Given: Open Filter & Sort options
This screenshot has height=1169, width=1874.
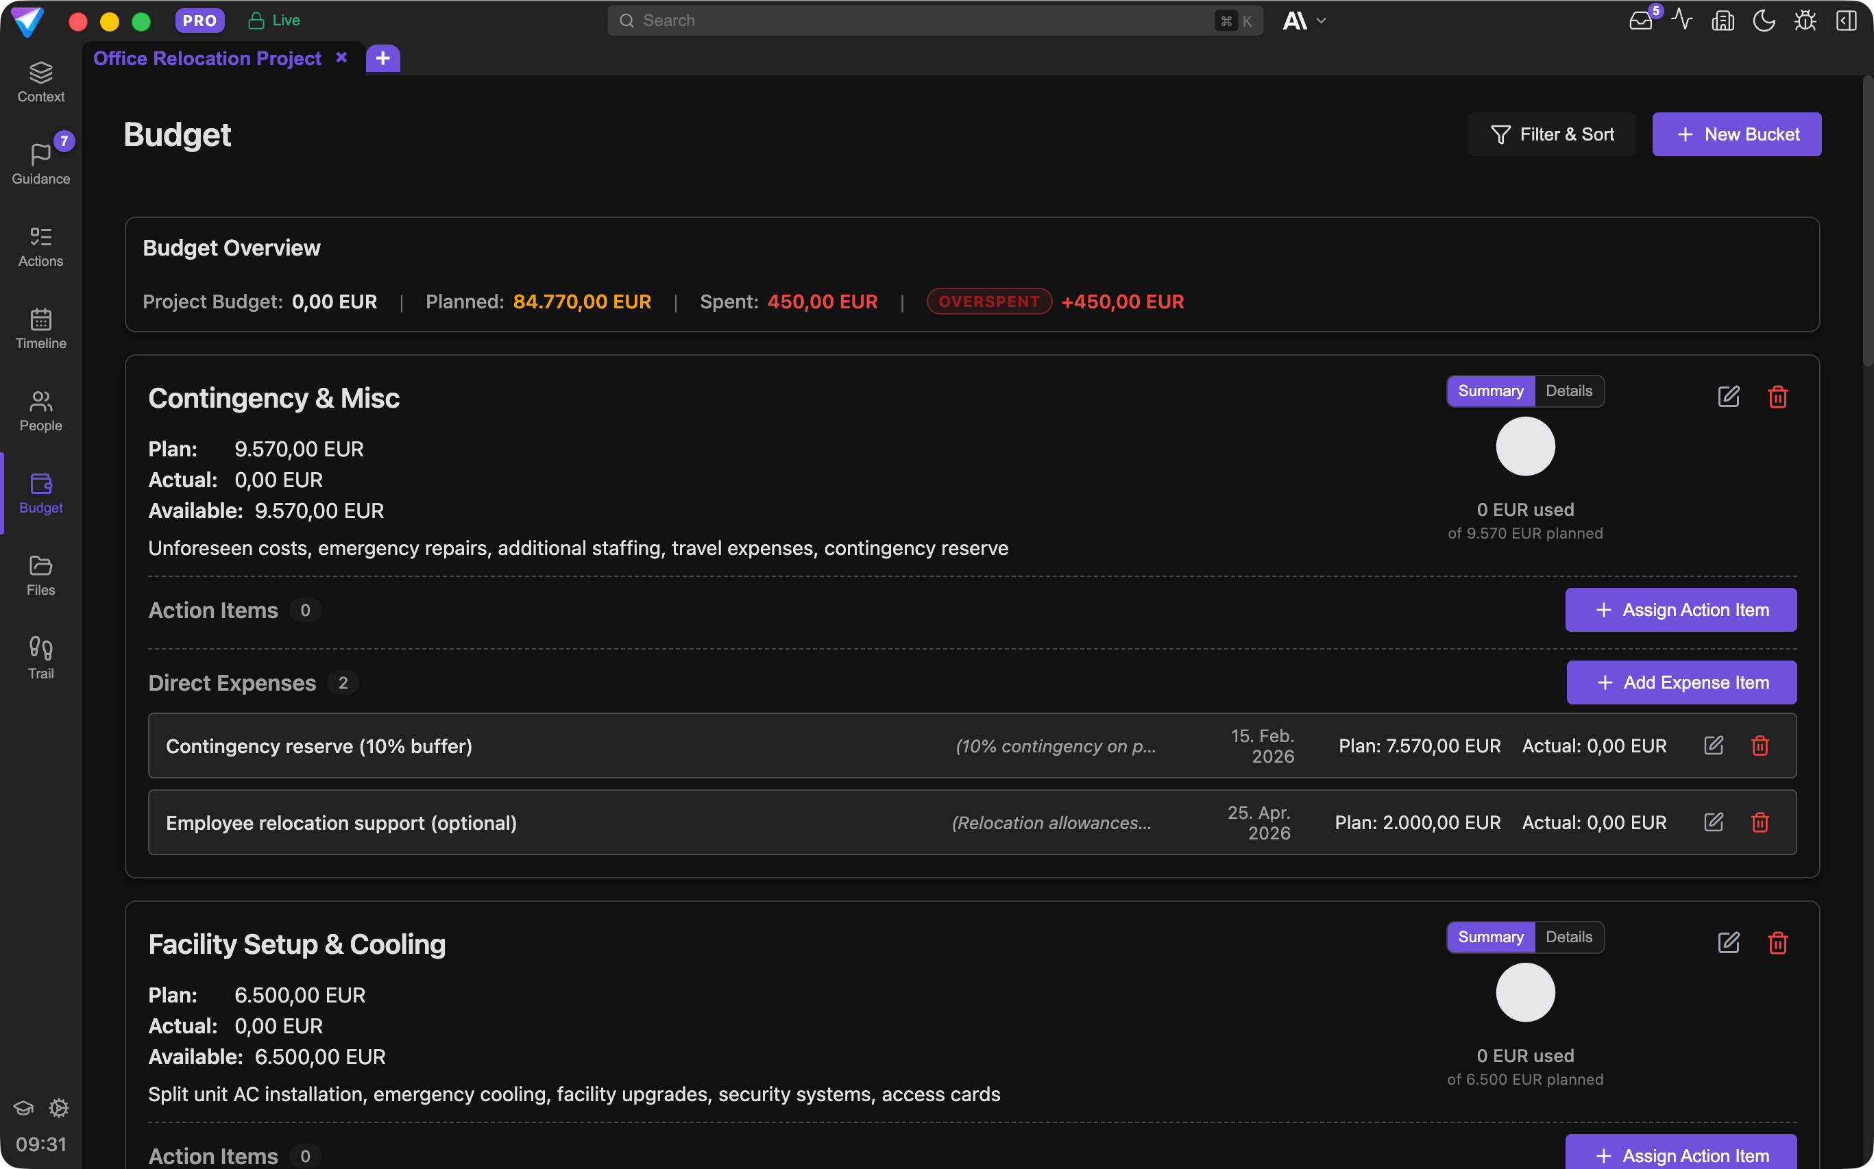Looking at the screenshot, I should pos(1551,134).
